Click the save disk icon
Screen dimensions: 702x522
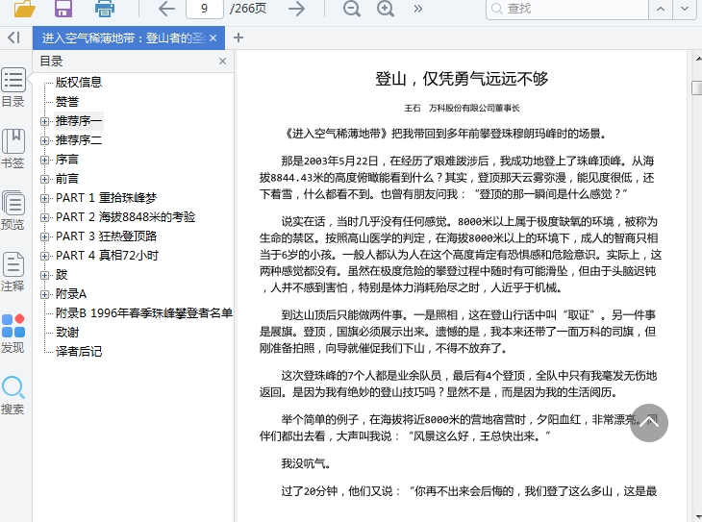[x=63, y=9]
